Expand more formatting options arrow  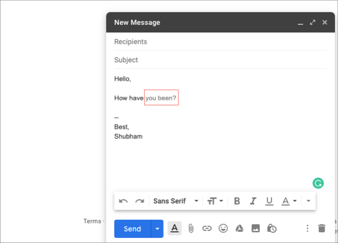pos(308,201)
